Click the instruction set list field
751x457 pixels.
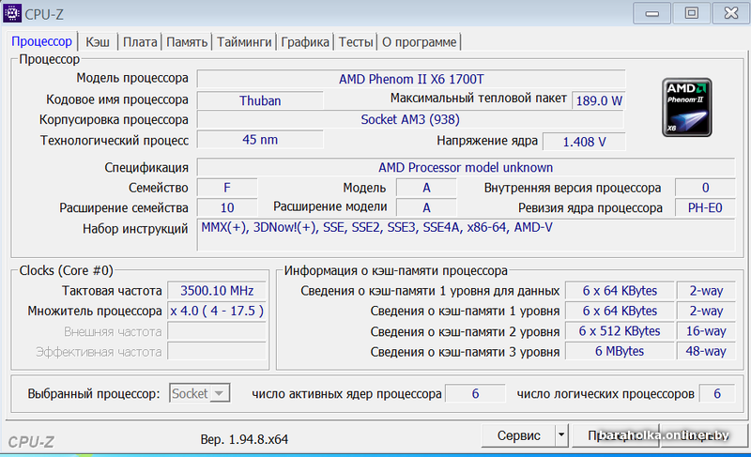coord(466,235)
